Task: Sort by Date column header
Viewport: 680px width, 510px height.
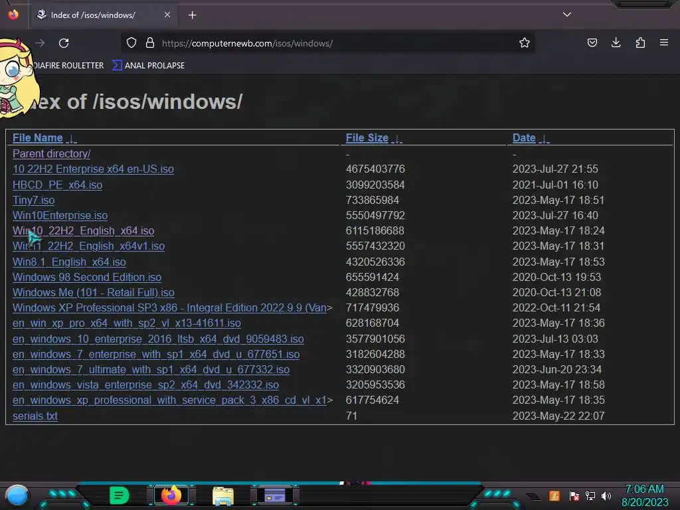Action: pyautogui.click(x=531, y=138)
